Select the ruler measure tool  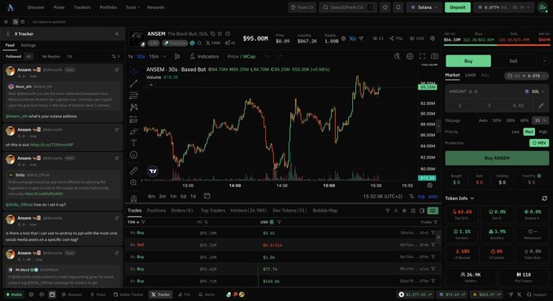pos(133,171)
